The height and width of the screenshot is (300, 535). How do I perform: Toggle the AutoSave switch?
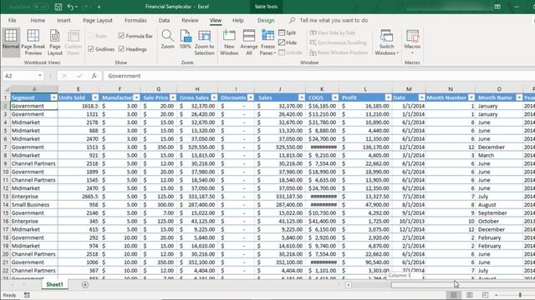[41, 7]
